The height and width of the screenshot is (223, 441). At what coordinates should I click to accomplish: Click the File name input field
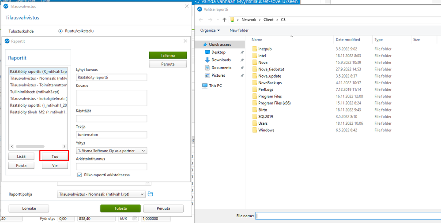click(x=348, y=216)
